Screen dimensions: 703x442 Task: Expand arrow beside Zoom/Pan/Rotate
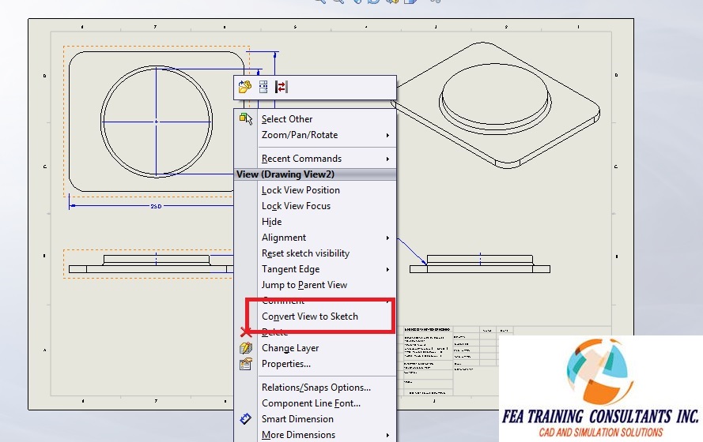387,135
